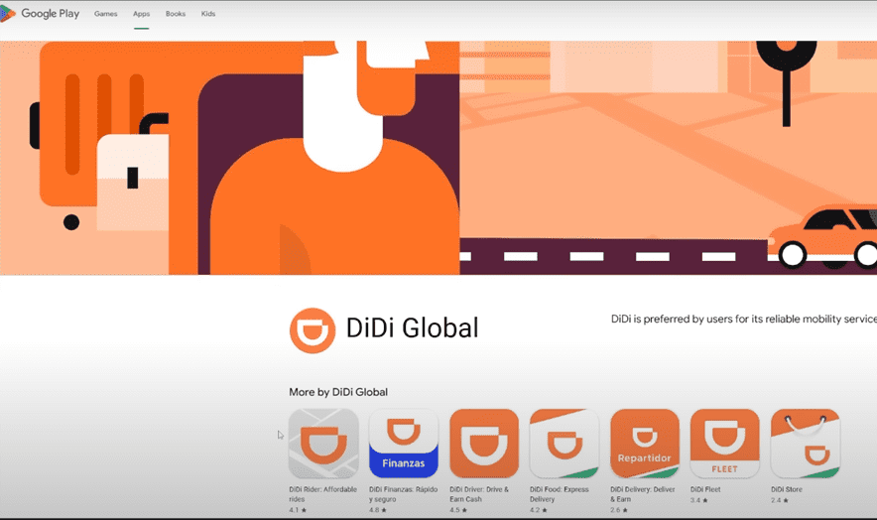Select the Kids tab
877x520 pixels.
[x=207, y=14]
